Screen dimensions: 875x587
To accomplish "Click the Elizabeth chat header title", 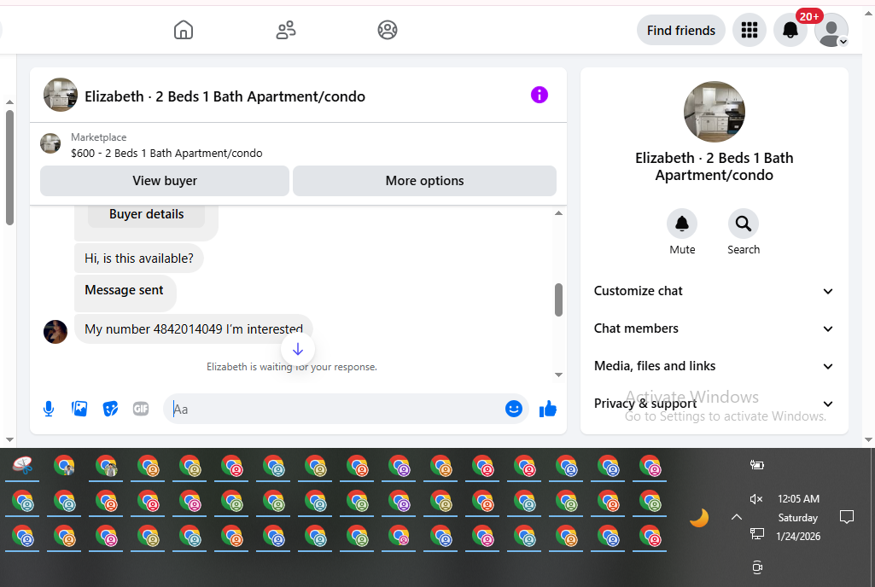I will pyautogui.click(x=225, y=96).
